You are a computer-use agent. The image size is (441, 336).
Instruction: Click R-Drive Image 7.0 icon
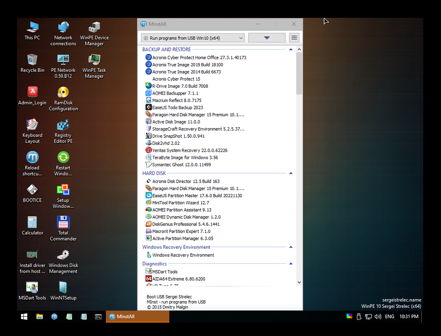coord(149,86)
